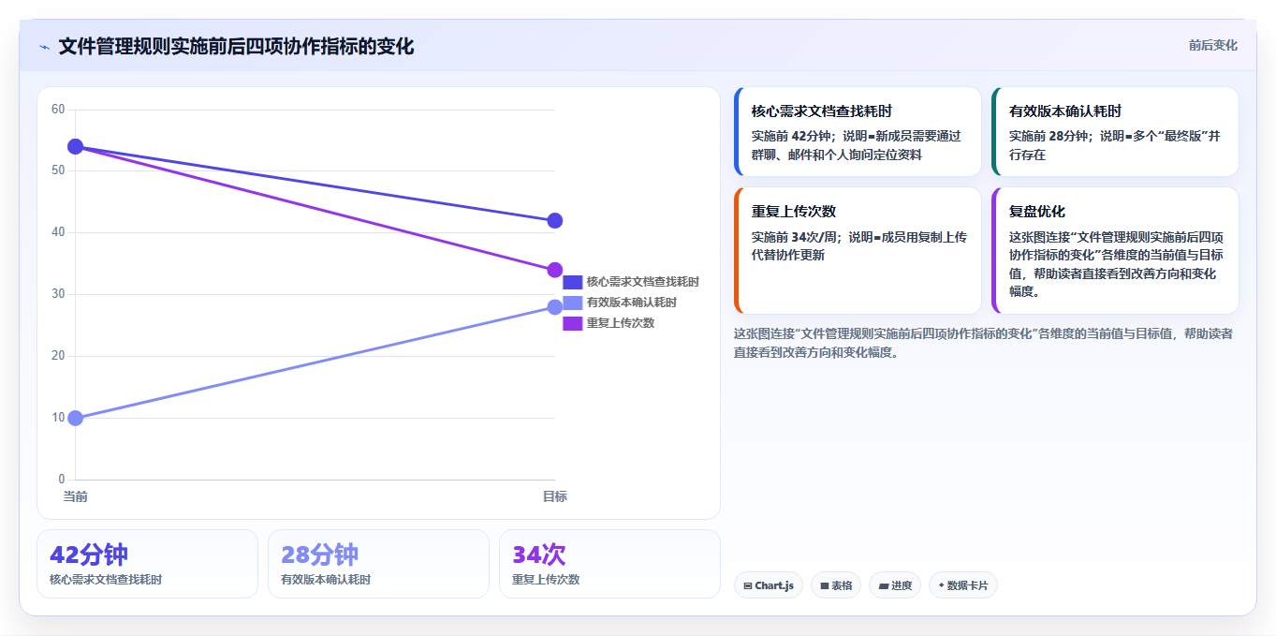
Task: Click the page title 文件管理规则实施前后四项协作指标的变化
Action: (x=236, y=47)
